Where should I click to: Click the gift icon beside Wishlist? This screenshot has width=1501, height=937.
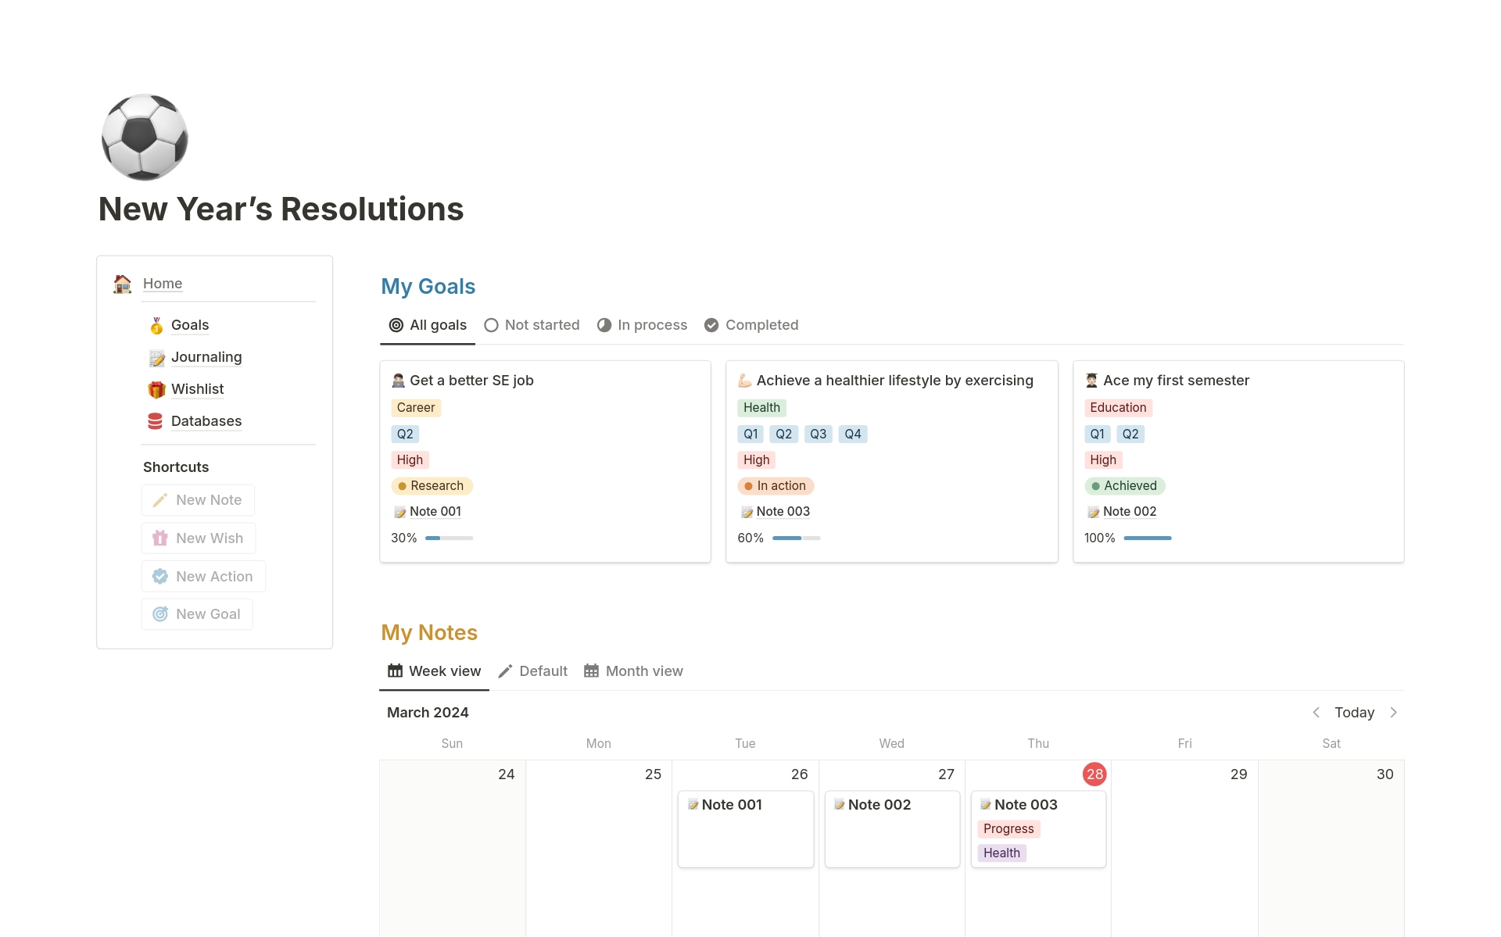tap(156, 389)
